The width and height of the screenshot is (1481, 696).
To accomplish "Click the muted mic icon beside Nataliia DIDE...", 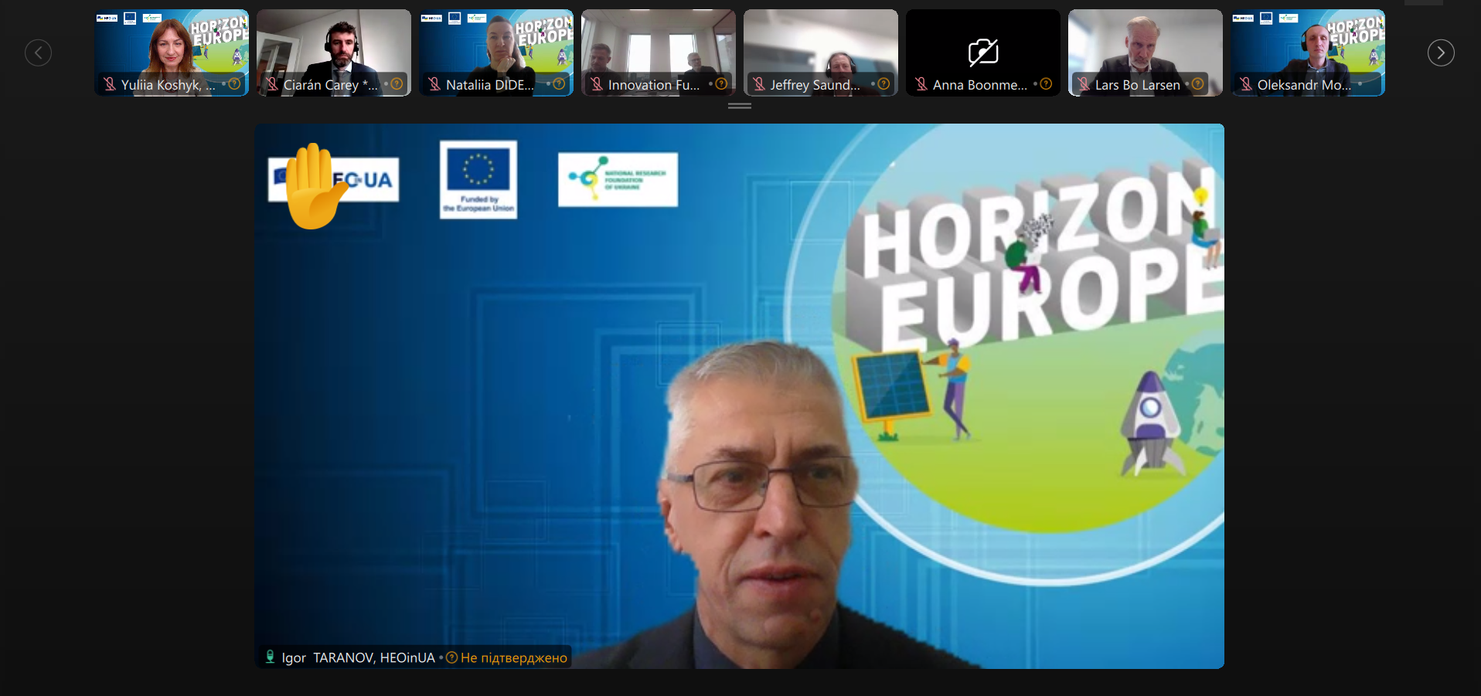I will click(x=434, y=84).
